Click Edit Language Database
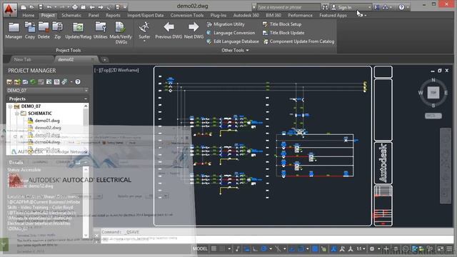This screenshot has height=257, width=457. [x=233, y=41]
